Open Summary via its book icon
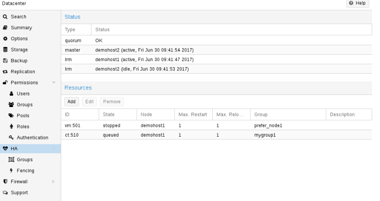The image size is (380, 201). click(x=5, y=28)
